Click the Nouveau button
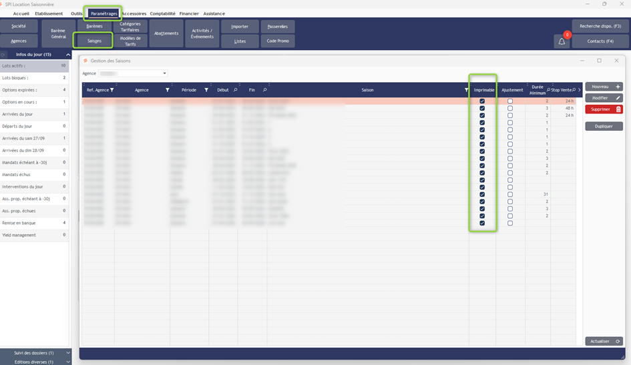The width and height of the screenshot is (631, 365). coord(603,86)
